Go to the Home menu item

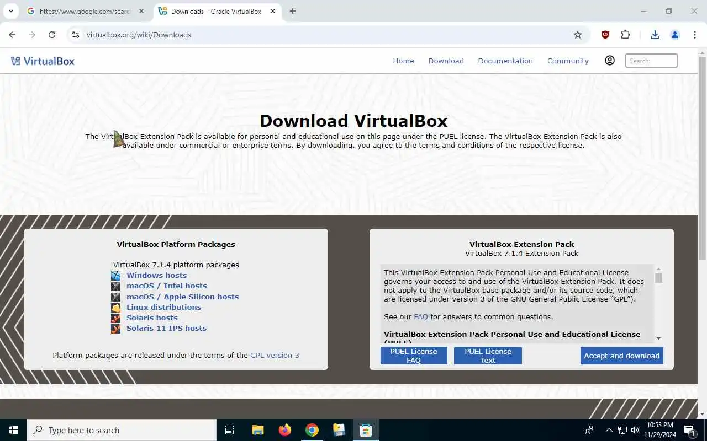(x=403, y=61)
